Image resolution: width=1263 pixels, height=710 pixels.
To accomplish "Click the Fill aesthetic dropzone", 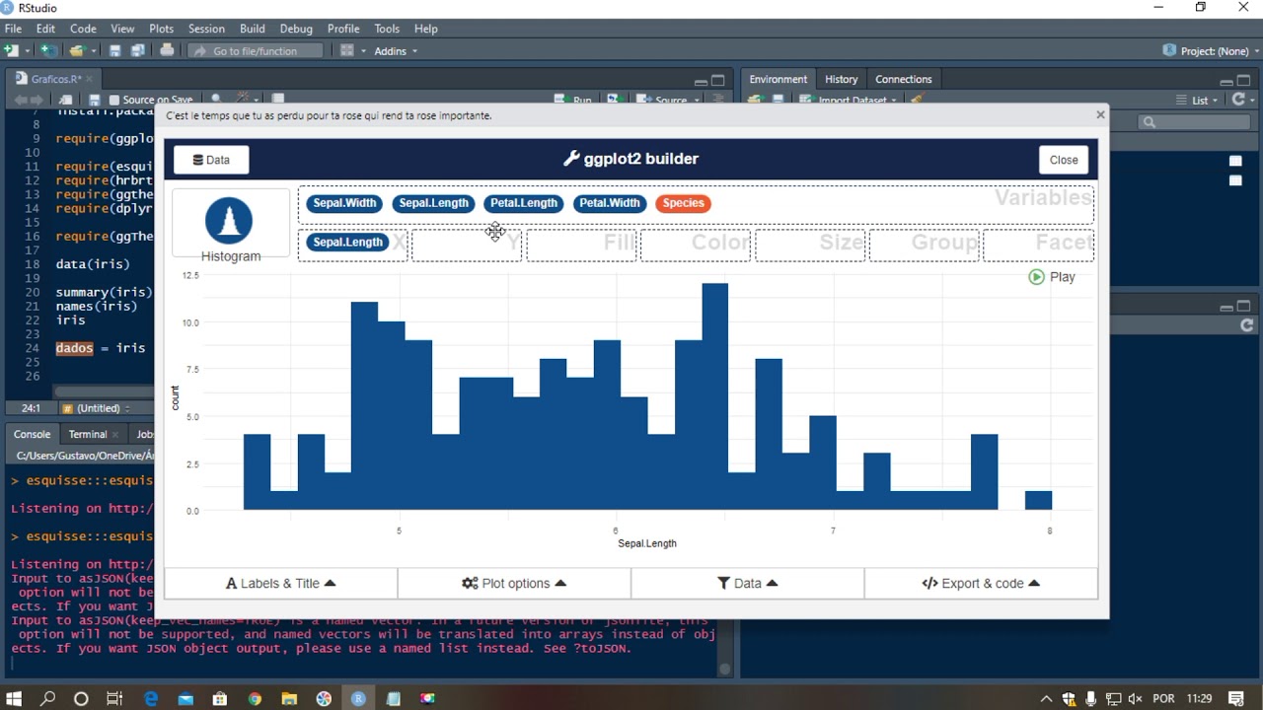I will 581,244.
